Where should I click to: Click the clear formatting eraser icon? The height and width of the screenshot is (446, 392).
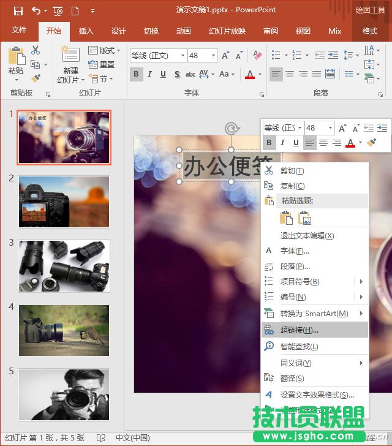(x=257, y=56)
